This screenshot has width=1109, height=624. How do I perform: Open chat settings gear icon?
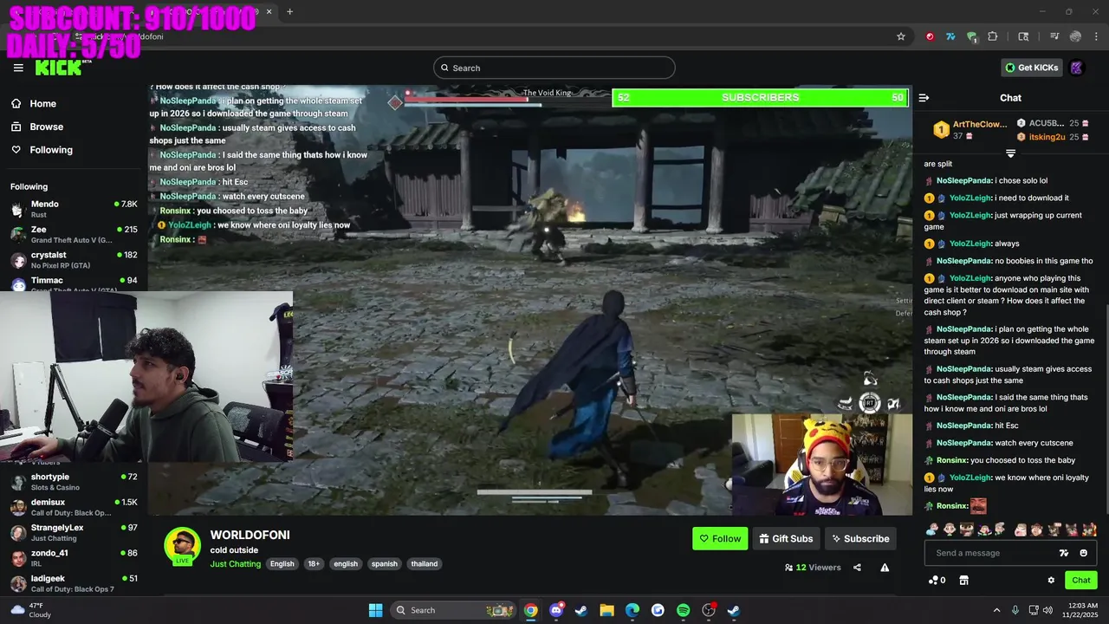click(x=1051, y=580)
